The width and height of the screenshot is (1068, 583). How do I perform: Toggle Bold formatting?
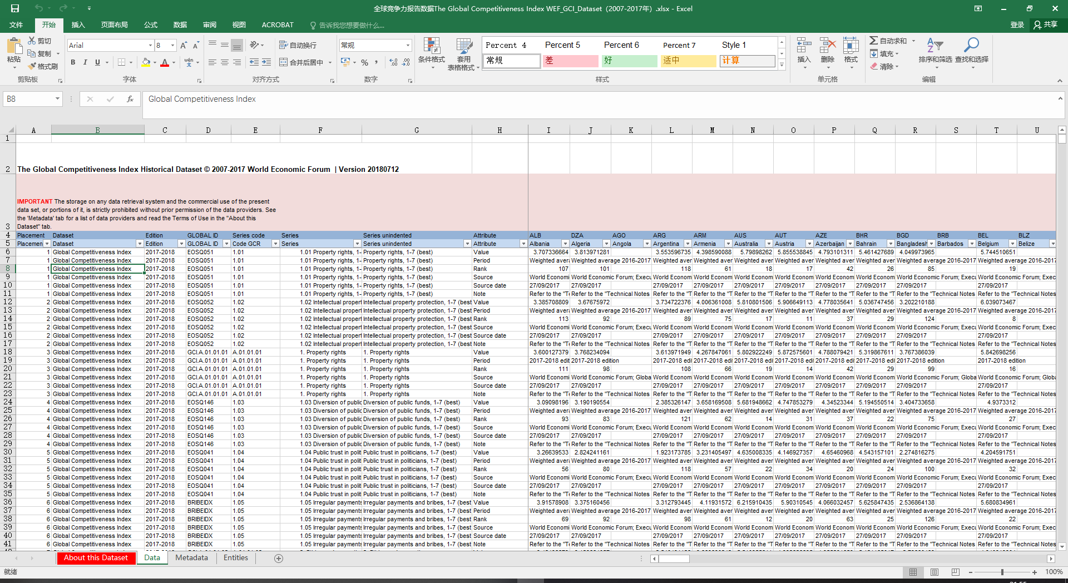pos(73,62)
